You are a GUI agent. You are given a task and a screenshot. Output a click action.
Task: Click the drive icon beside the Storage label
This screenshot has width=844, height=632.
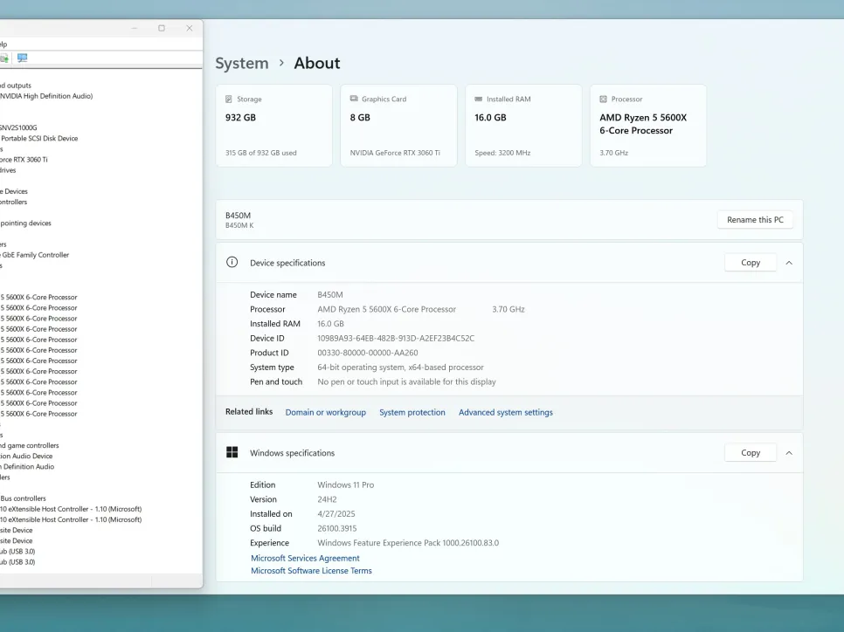(x=229, y=99)
